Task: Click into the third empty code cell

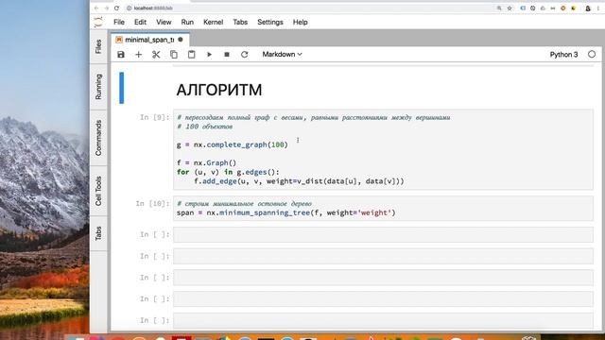Action: (383, 278)
